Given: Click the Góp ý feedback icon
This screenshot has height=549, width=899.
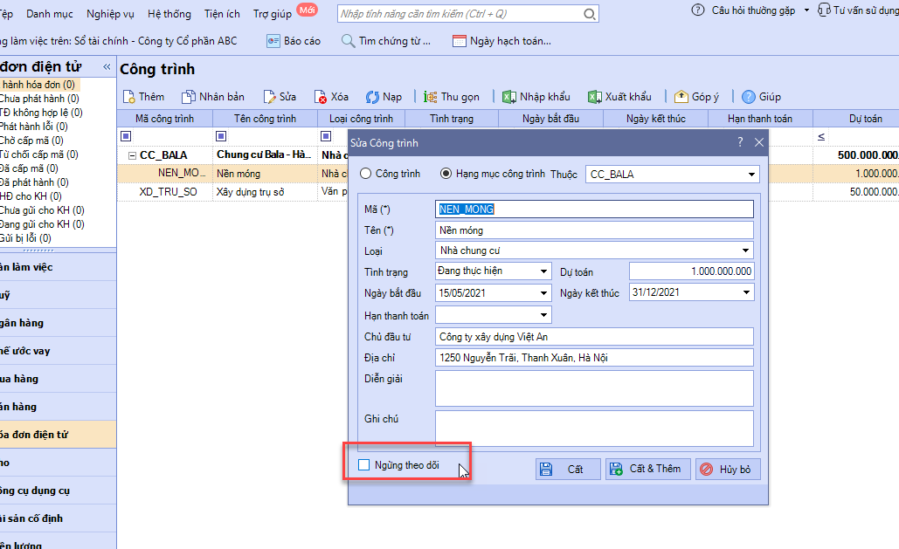Looking at the screenshot, I should (x=681, y=96).
